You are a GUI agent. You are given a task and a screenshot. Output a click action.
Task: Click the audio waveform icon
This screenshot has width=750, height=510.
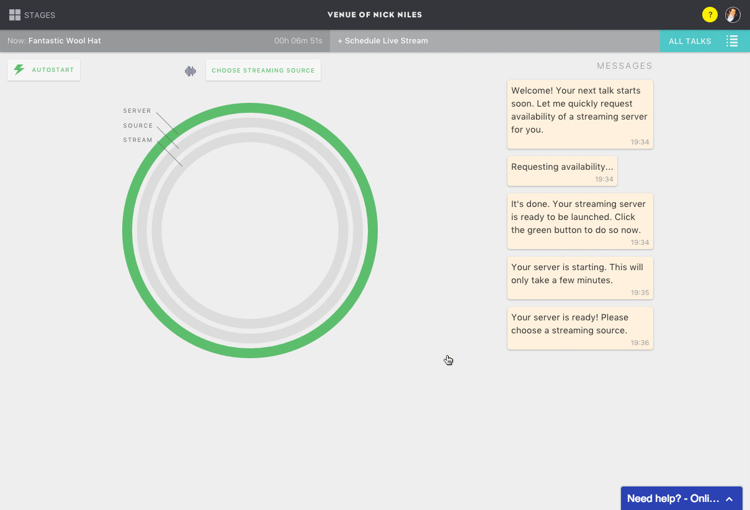pyautogui.click(x=190, y=71)
